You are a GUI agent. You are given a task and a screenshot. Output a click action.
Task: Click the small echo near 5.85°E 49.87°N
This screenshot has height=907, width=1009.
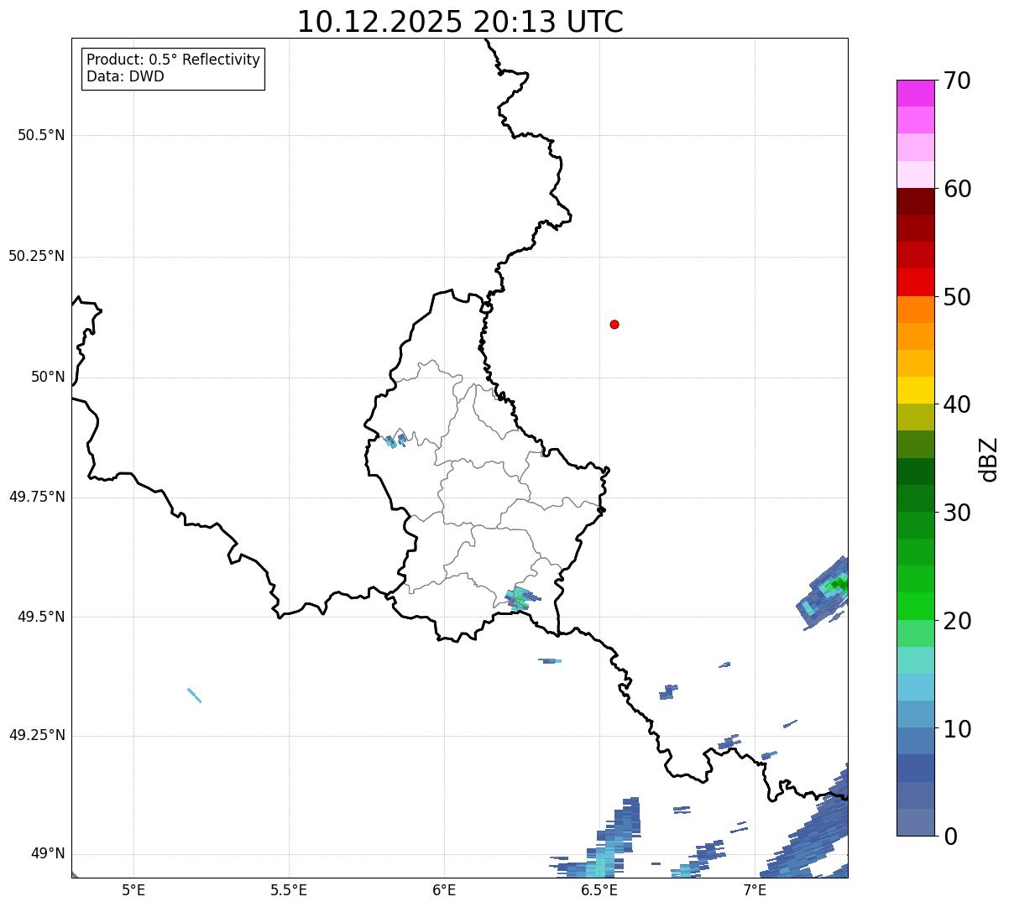(x=395, y=440)
